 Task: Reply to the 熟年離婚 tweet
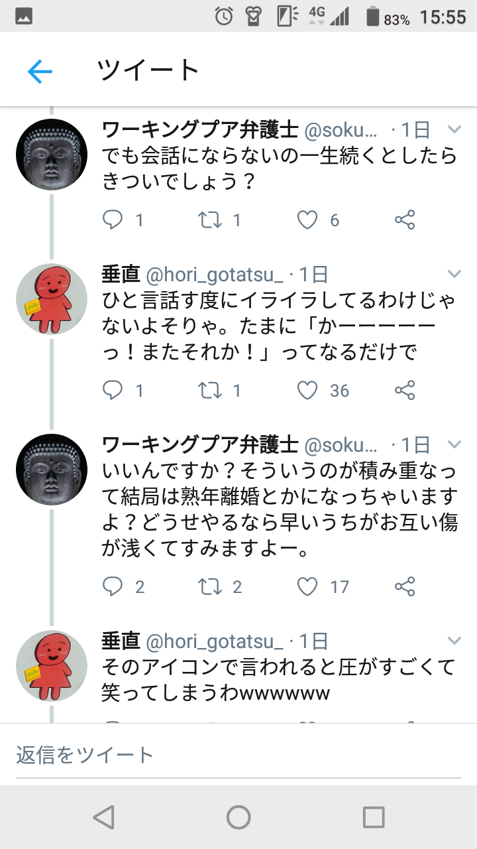[113, 586]
